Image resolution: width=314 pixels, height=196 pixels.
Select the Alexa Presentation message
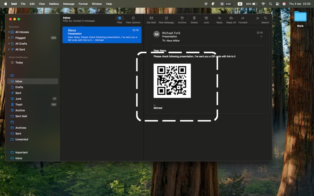[102, 35]
